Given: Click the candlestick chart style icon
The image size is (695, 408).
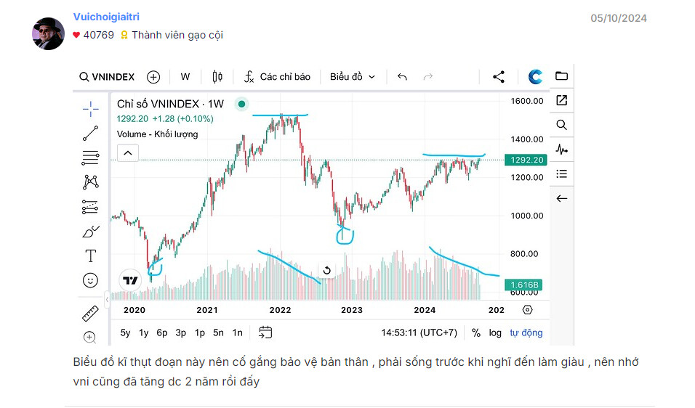Looking at the screenshot, I should 217,77.
